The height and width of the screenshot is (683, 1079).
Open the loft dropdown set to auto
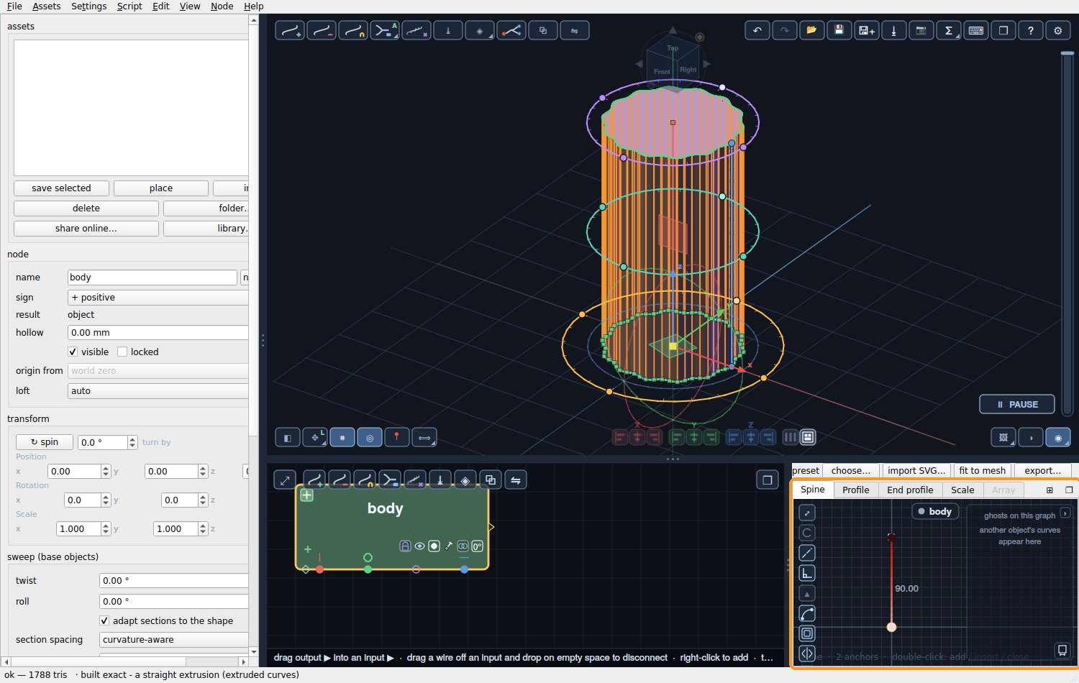[158, 390]
